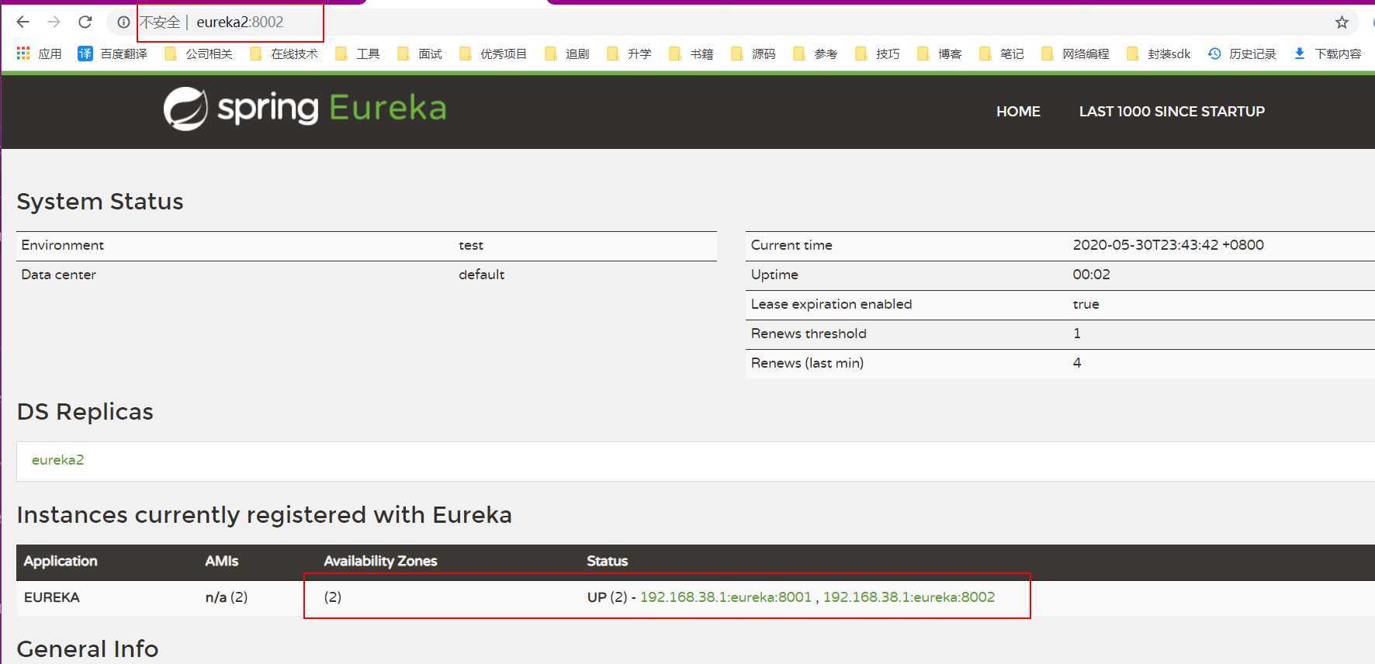
Task: Select the Renews (last min) value 4
Action: [1077, 363]
